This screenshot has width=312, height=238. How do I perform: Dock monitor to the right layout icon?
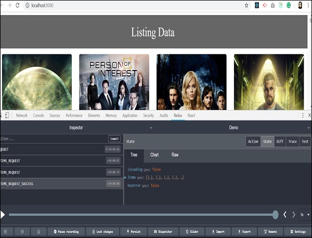22,231
